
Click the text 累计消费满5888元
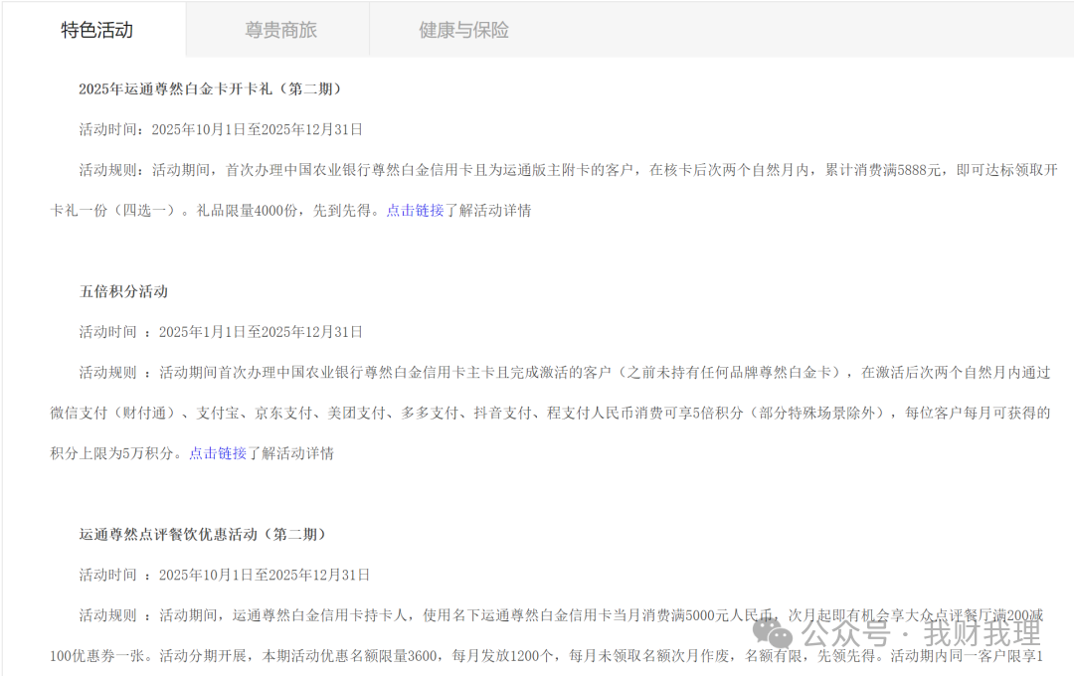[883, 170]
